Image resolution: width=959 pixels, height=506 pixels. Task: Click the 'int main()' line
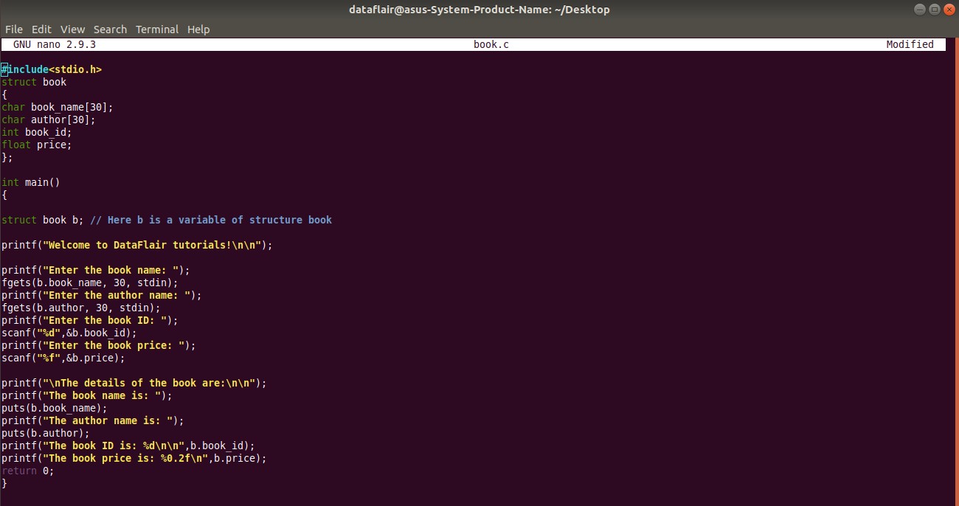click(x=31, y=182)
